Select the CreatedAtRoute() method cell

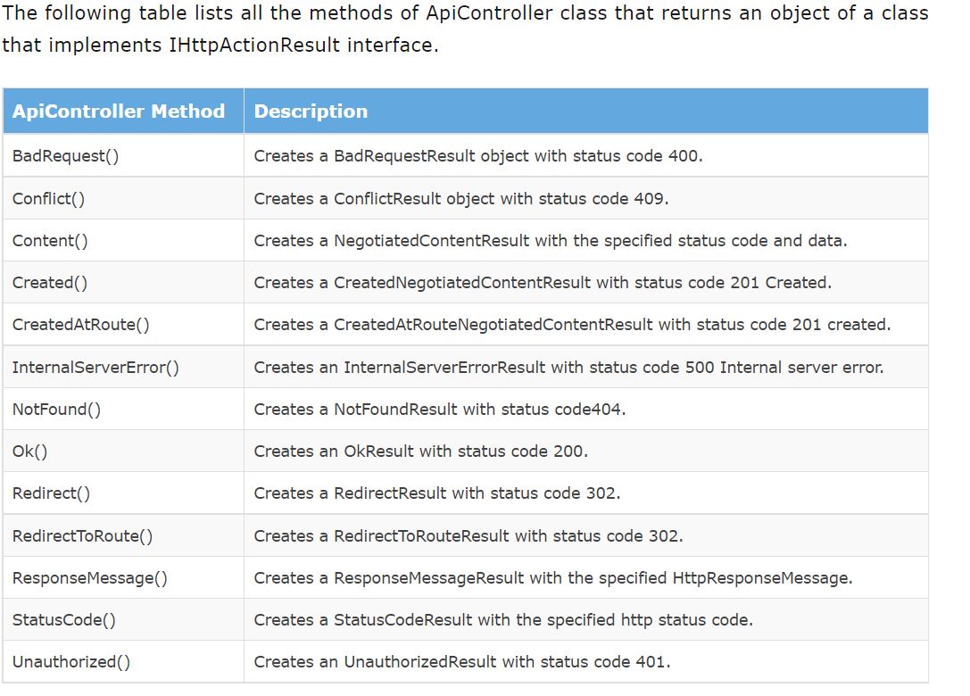coord(81,325)
